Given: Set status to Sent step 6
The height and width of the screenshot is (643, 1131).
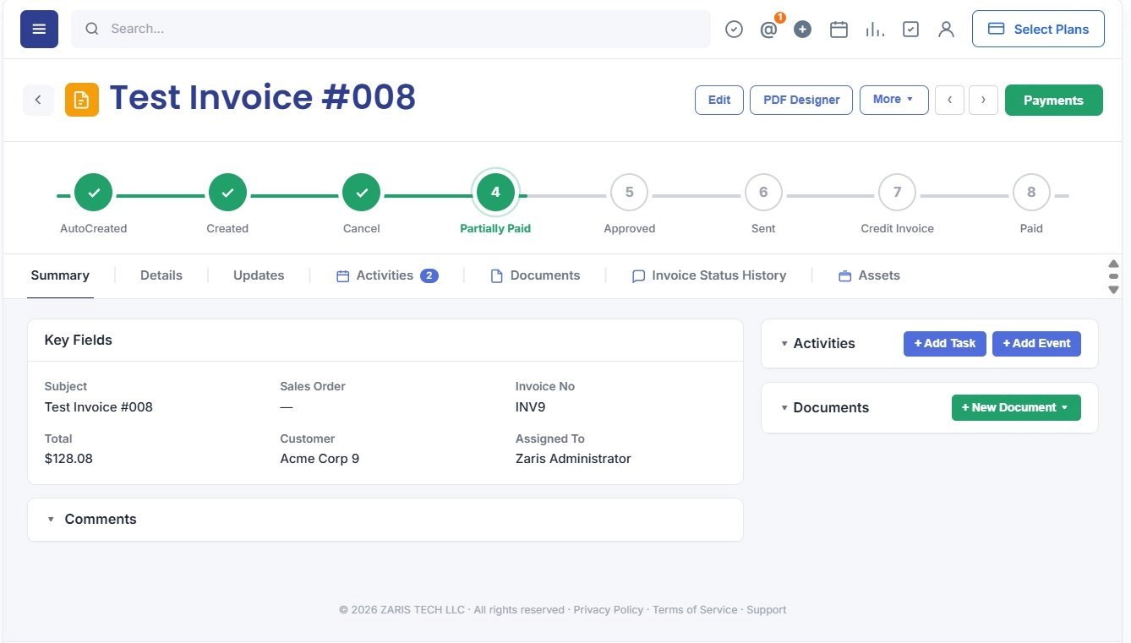Looking at the screenshot, I should (763, 193).
